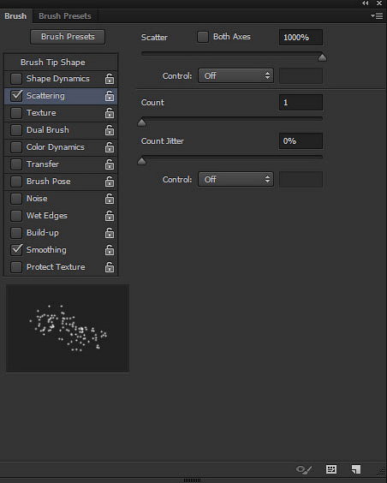Click the lock icon beside Dual Brush
This screenshot has width=387, height=483.
tap(110, 130)
